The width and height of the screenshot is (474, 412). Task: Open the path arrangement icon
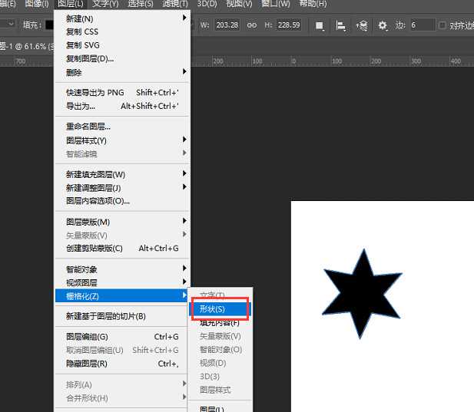click(361, 25)
